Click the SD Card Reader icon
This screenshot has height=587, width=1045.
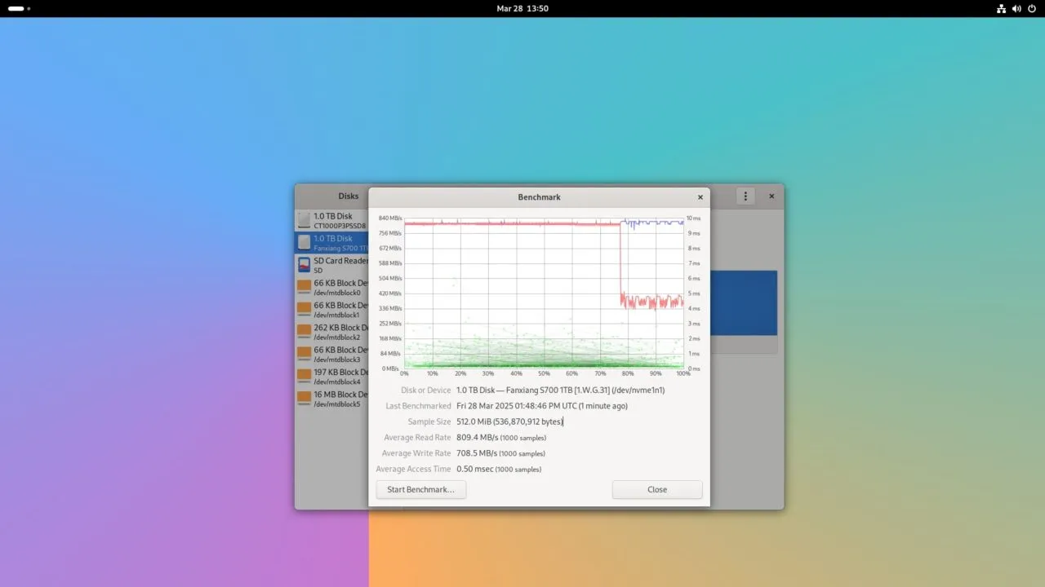pyautogui.click(x=304, y=265)
